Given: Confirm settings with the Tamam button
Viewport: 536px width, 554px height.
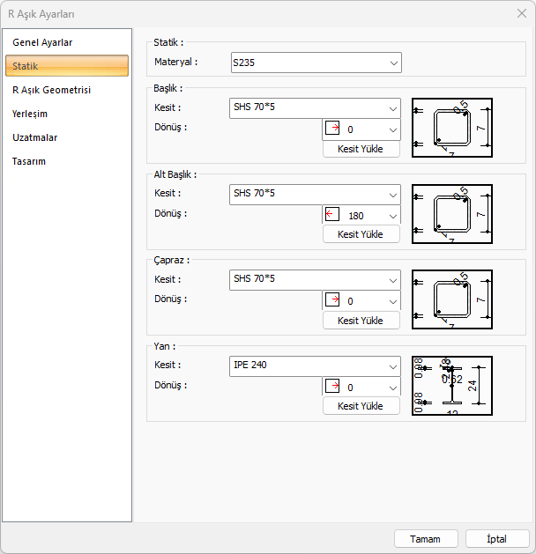Looking at the screenshot, I should [x=425, y=539].
